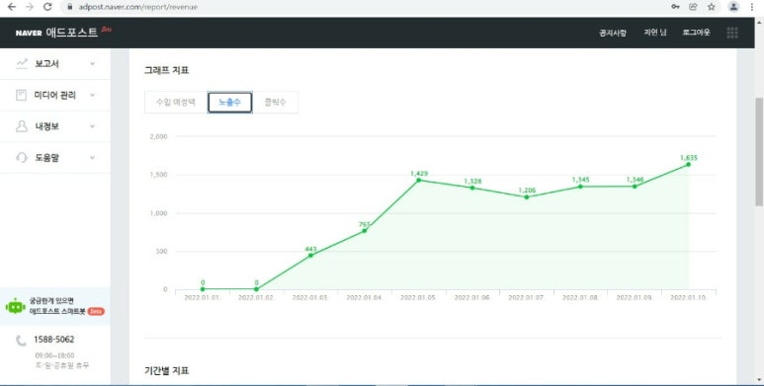This screenshot has height=386, width=764.
Task: Click the green smartbot robot icon
Action: click(15, 306)
